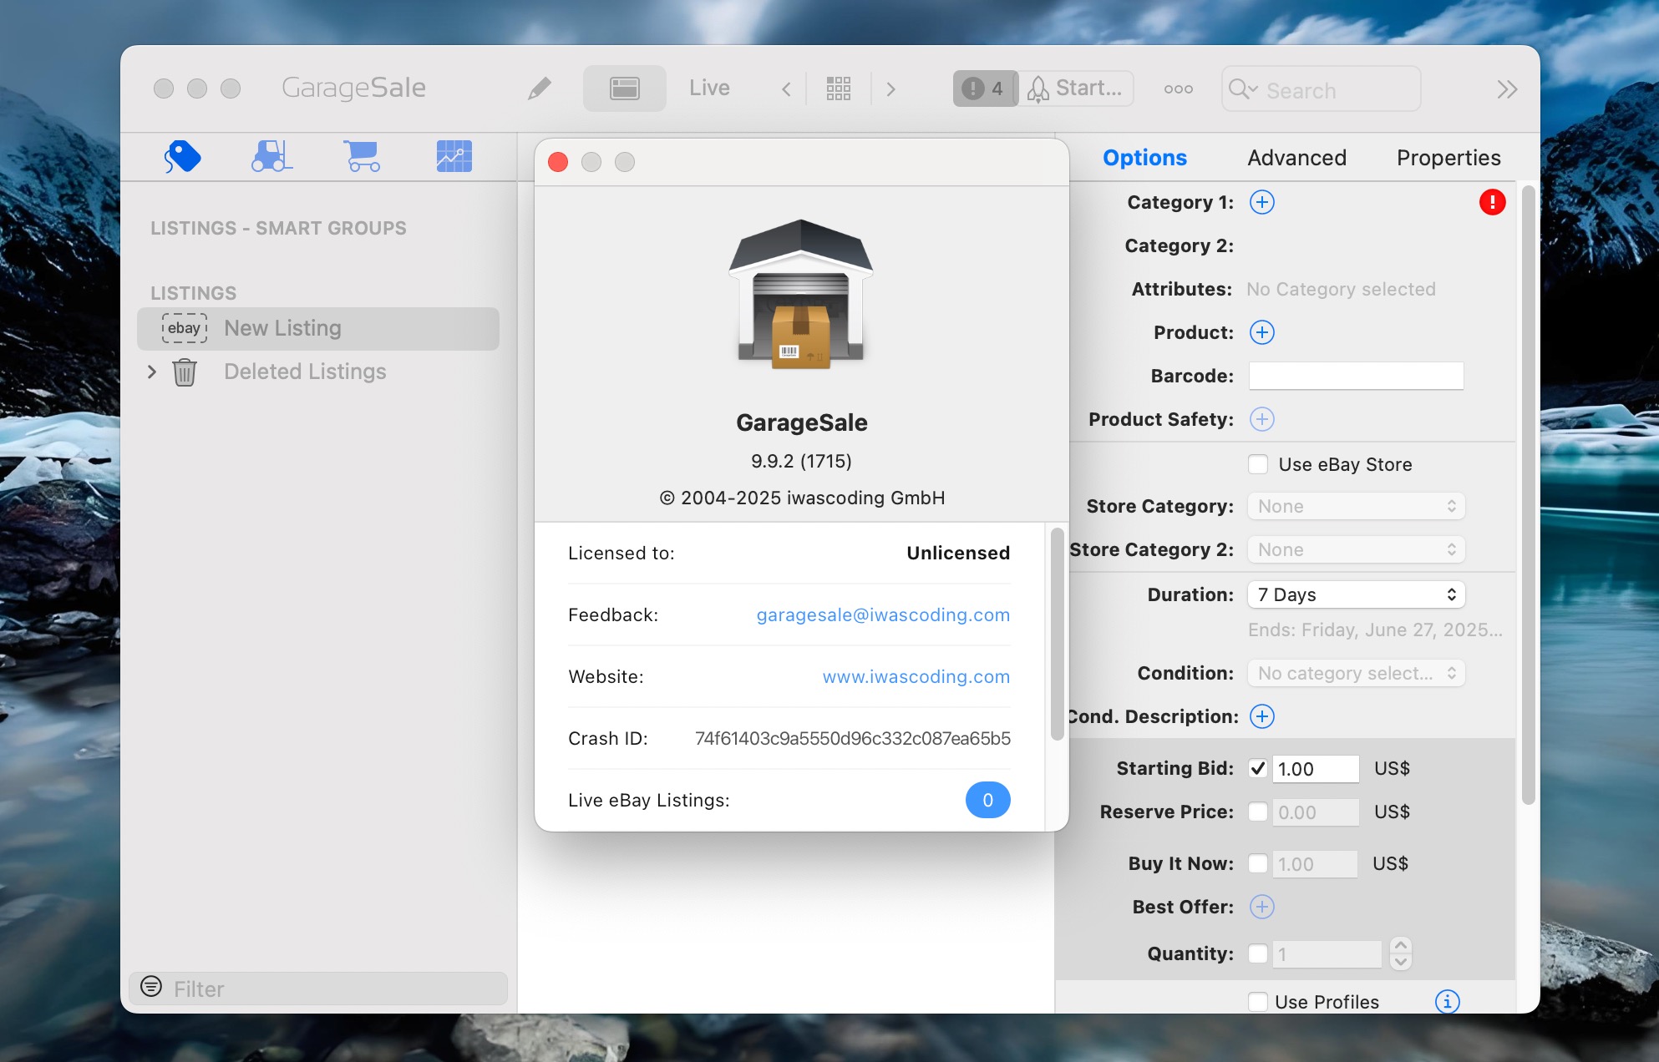Open the Store Category dropdown
Image resolution: width=1659 pixels, height=1062 pixels.
click(x=1356, y=506)
